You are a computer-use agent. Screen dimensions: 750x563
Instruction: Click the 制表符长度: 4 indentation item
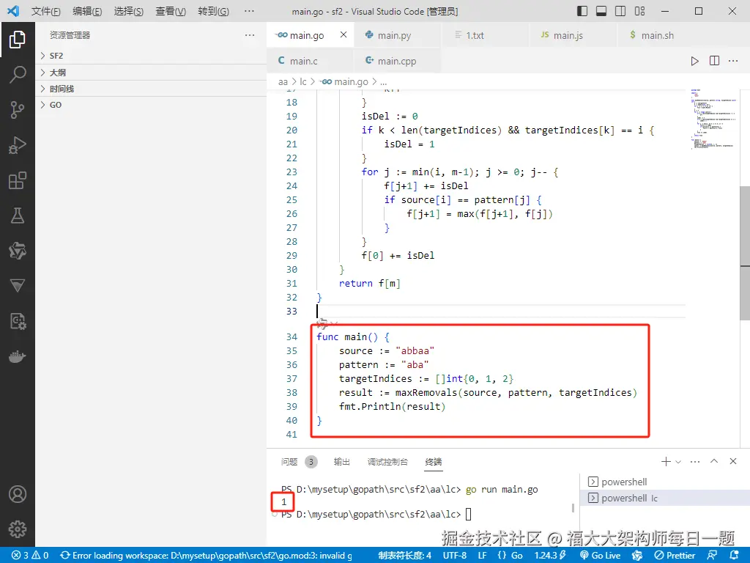pyautogui.click(x=404, y=556)
